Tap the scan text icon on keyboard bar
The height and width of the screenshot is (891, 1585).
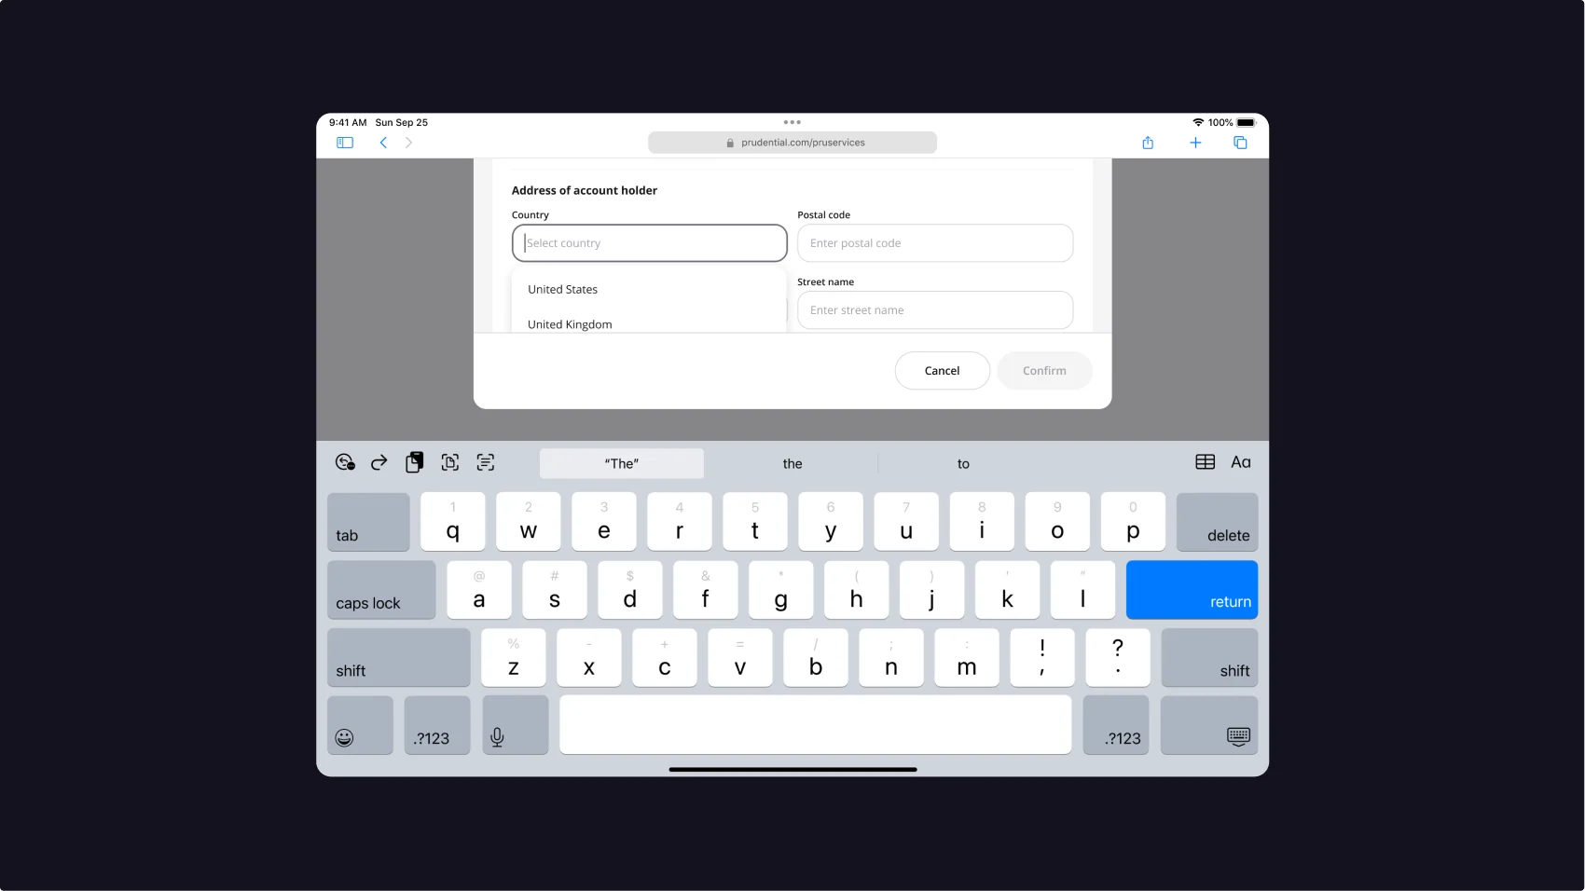(x=450, y=462)
